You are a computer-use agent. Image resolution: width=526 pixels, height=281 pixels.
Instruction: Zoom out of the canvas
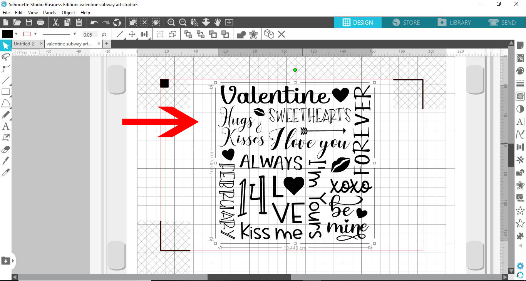coord(183,22)
